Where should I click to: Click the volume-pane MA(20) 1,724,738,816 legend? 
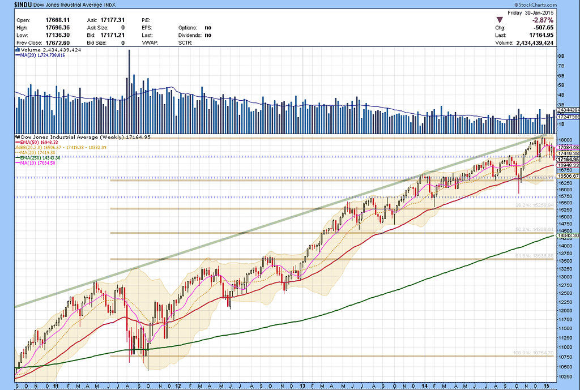pos(40,55)
